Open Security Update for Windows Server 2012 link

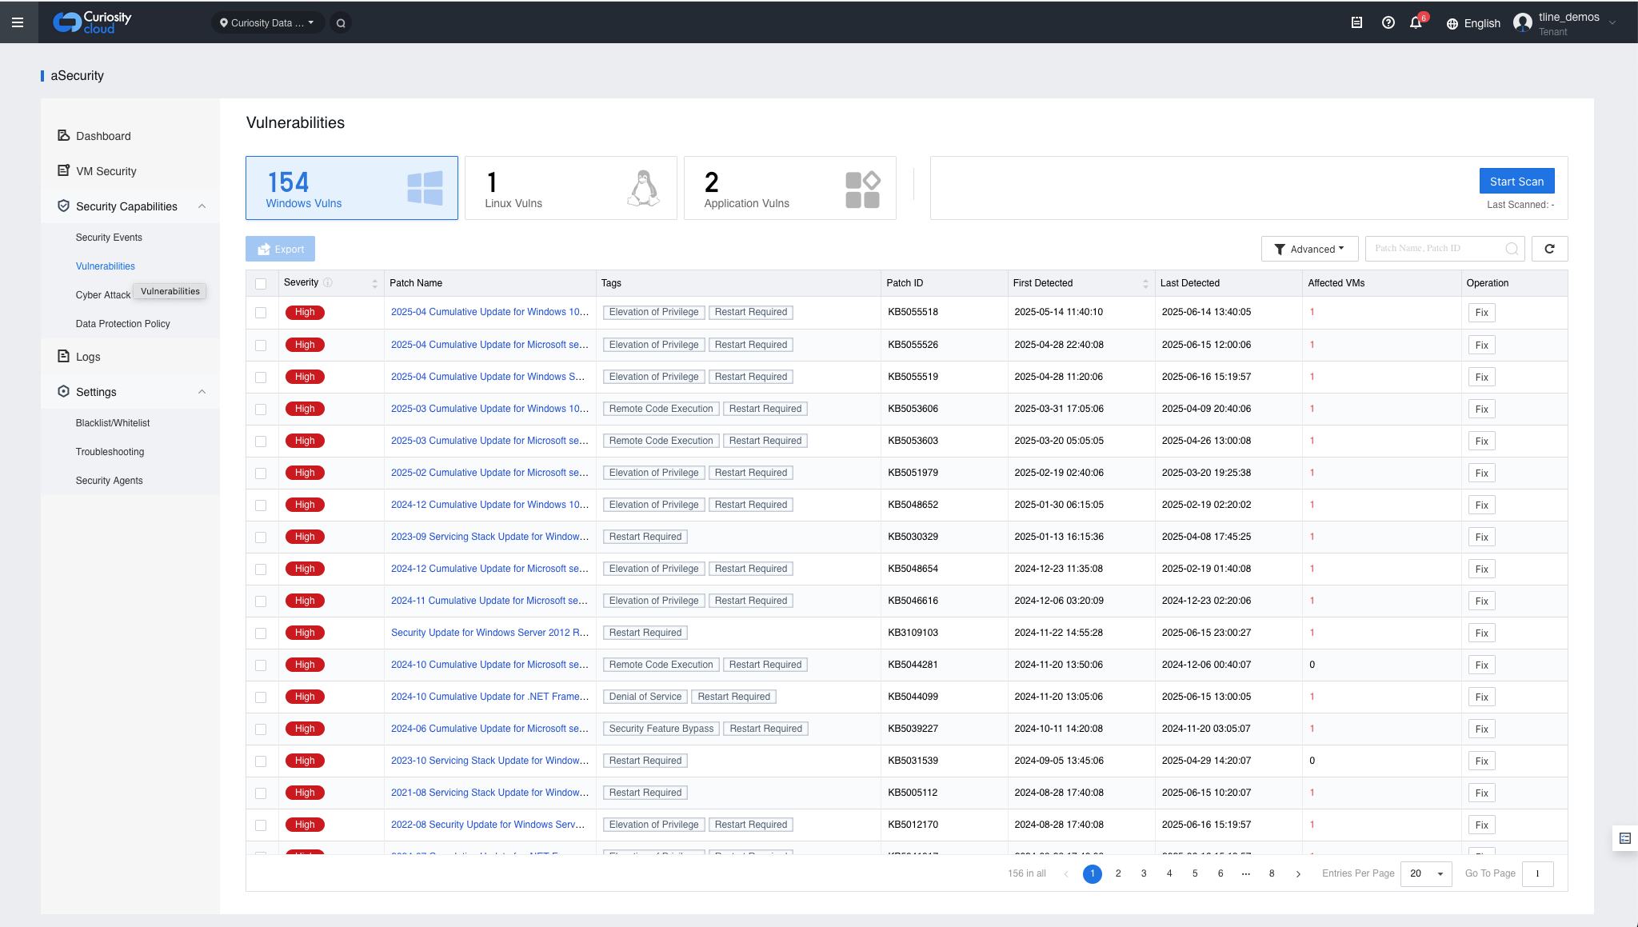(x=489, y=633)
